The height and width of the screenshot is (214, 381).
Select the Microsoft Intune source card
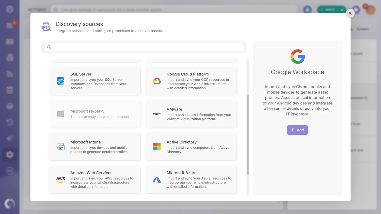coord(95,146)
